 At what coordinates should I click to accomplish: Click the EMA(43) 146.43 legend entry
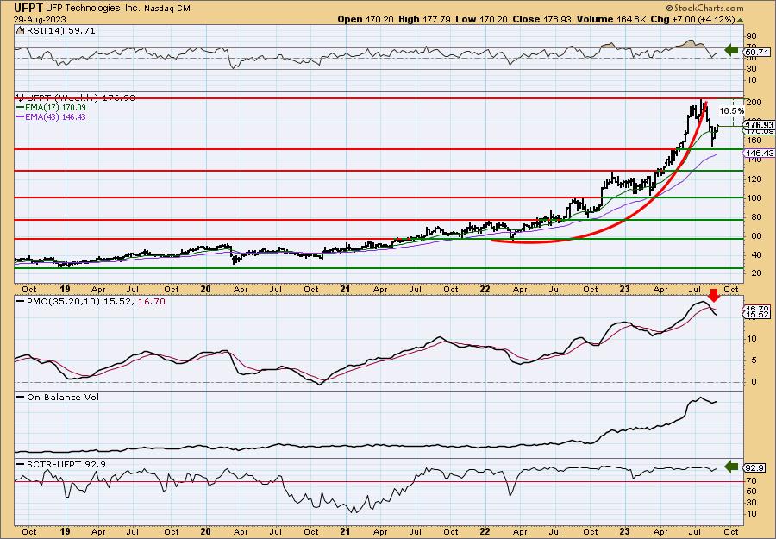point(52,116)
